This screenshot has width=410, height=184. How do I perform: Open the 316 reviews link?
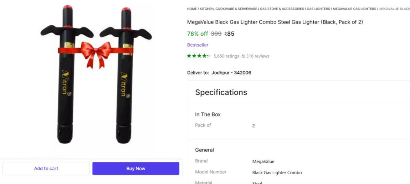click(255, 56)
